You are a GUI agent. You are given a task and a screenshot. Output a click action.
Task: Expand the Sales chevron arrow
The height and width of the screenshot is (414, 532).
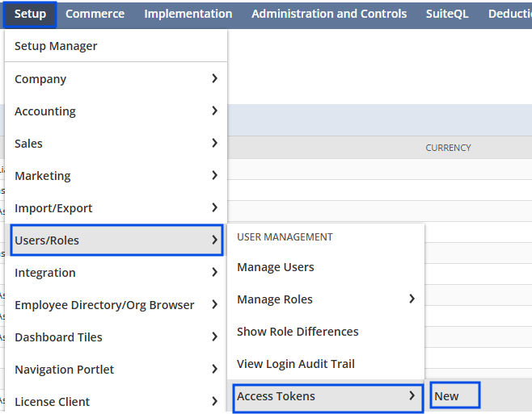click(214, 143)
